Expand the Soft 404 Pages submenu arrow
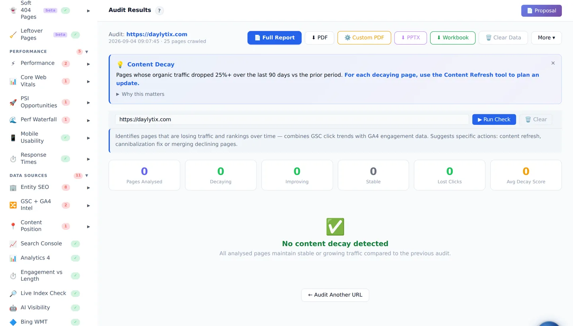The image size is (573, 326). (88, 11)
